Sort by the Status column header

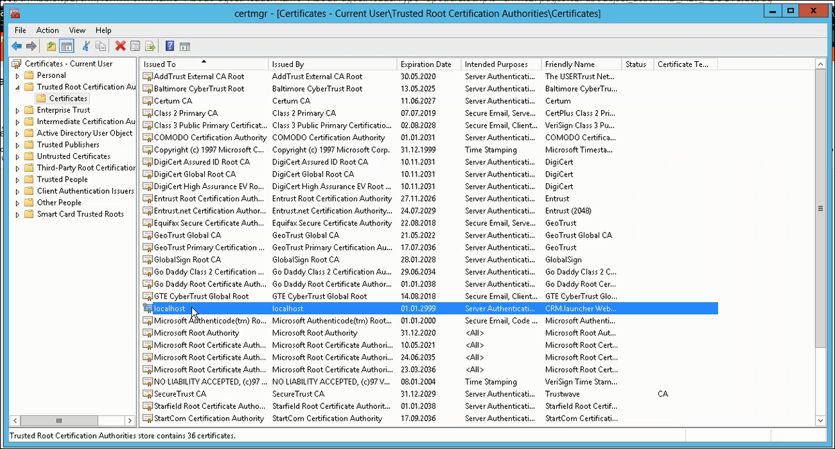(x=638, y=64)
